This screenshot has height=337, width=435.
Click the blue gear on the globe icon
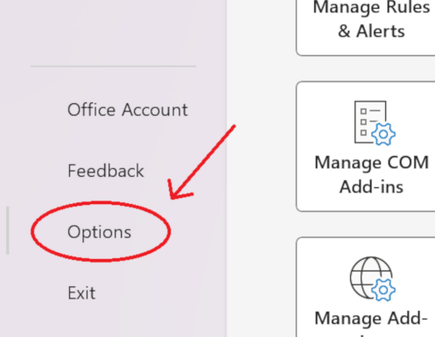coord(383,290)
